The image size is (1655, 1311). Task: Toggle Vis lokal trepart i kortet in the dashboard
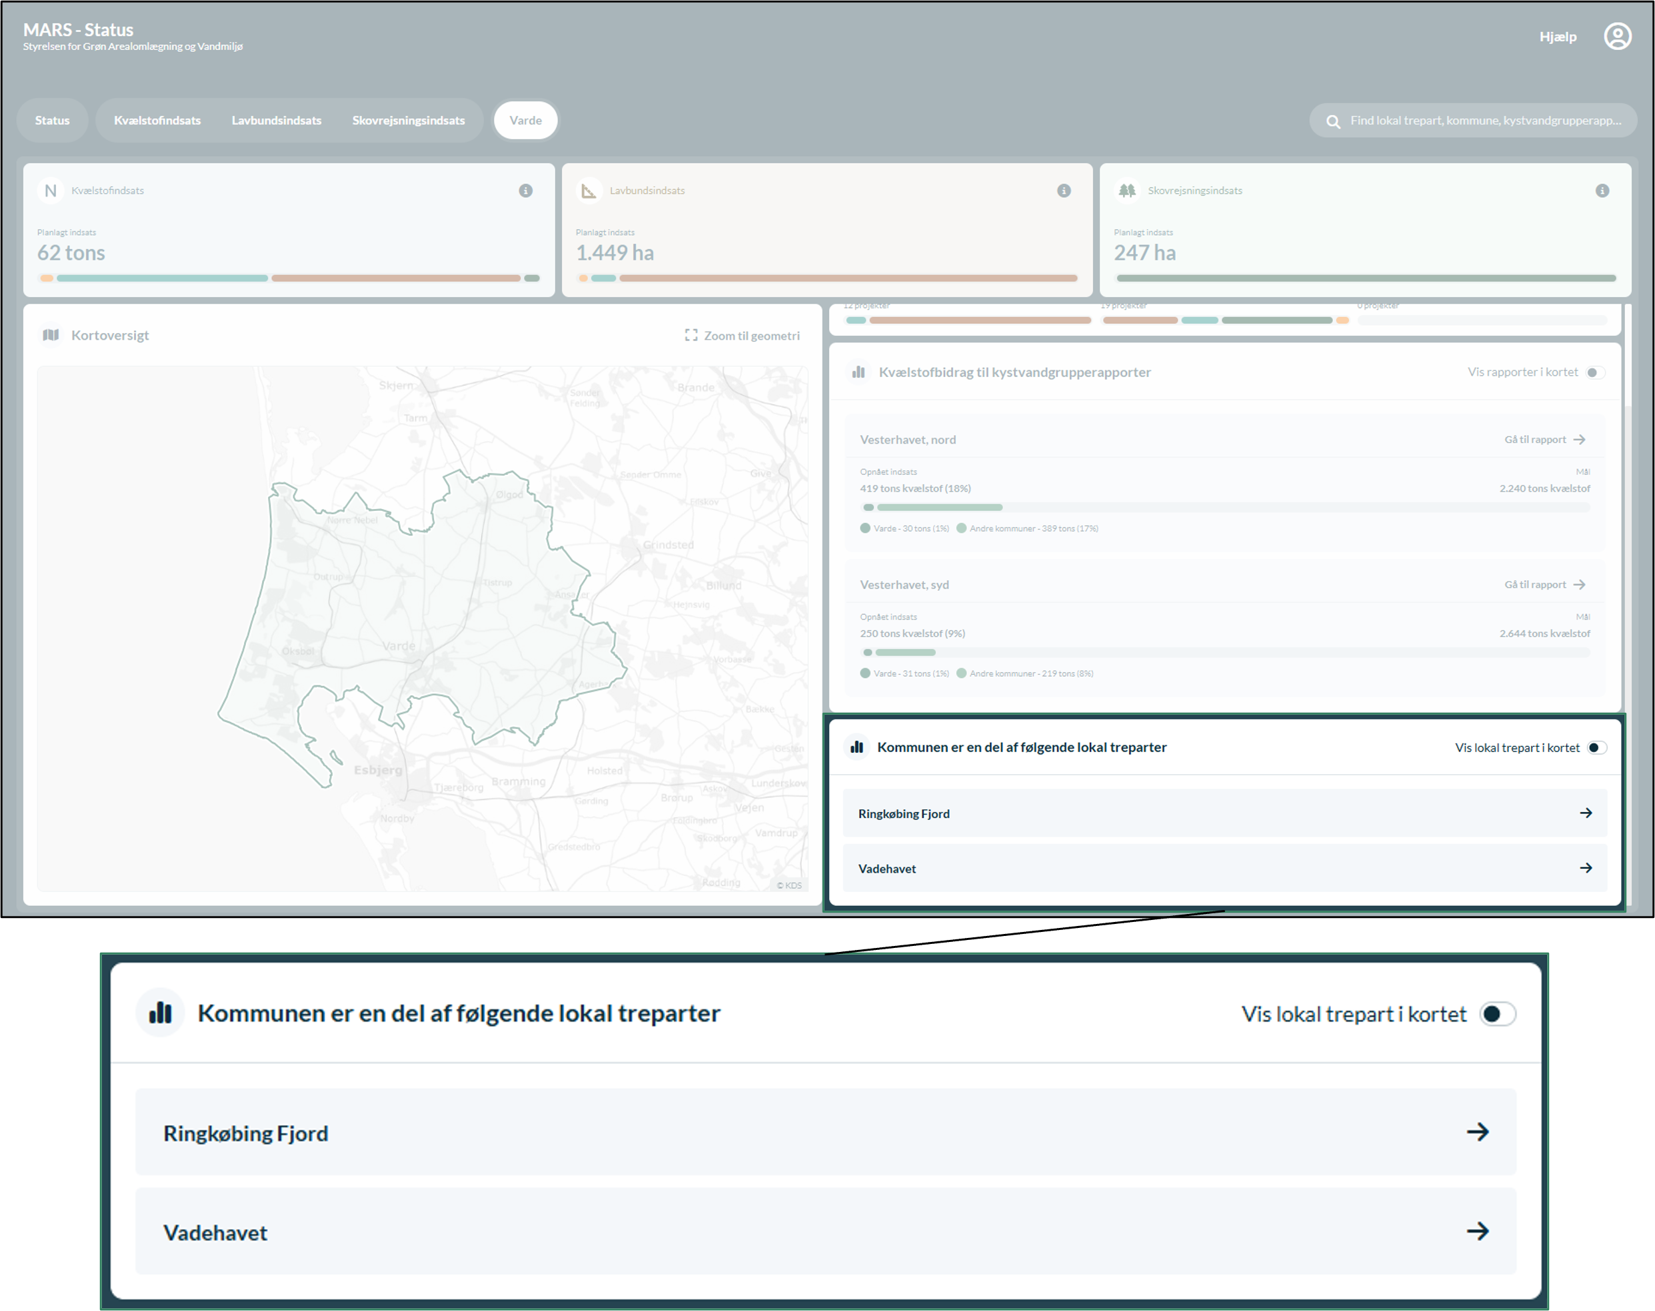(x=1596, y=747)
